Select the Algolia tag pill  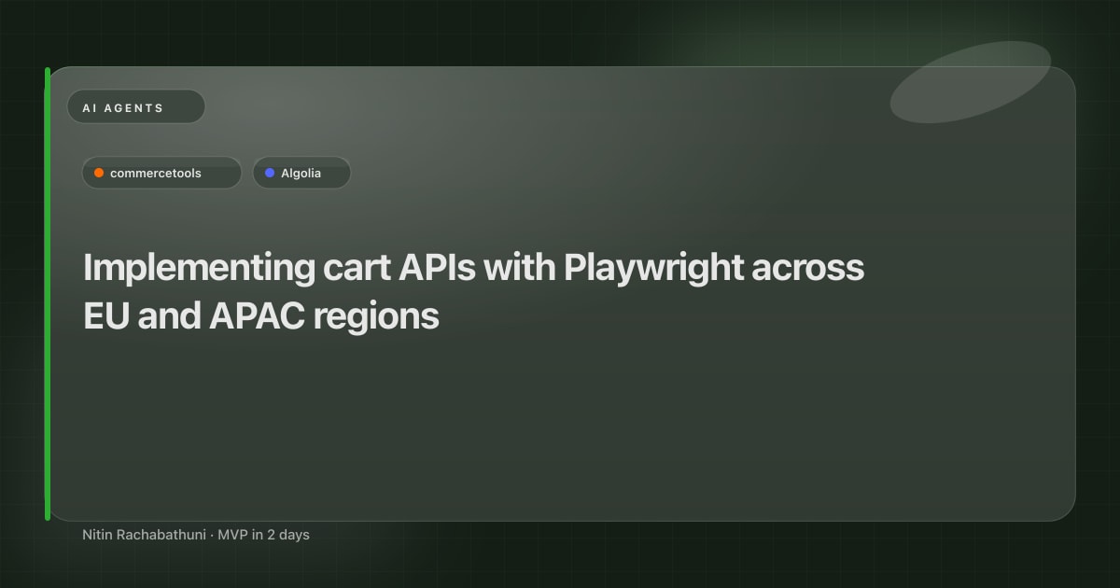(x=301, y=173)
